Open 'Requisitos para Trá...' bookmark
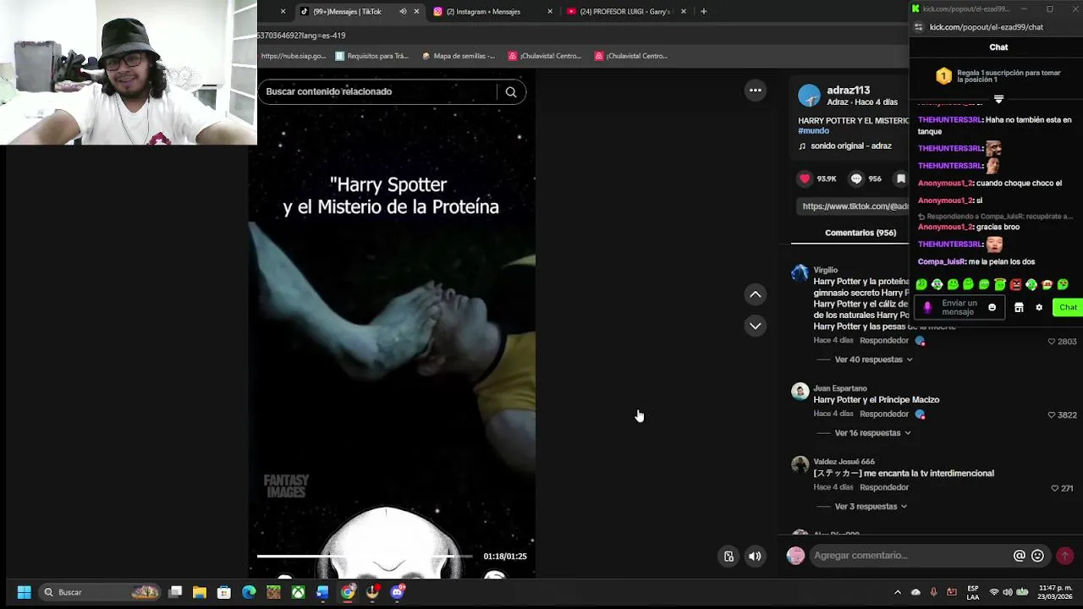1083x609 pixels. 372,56
